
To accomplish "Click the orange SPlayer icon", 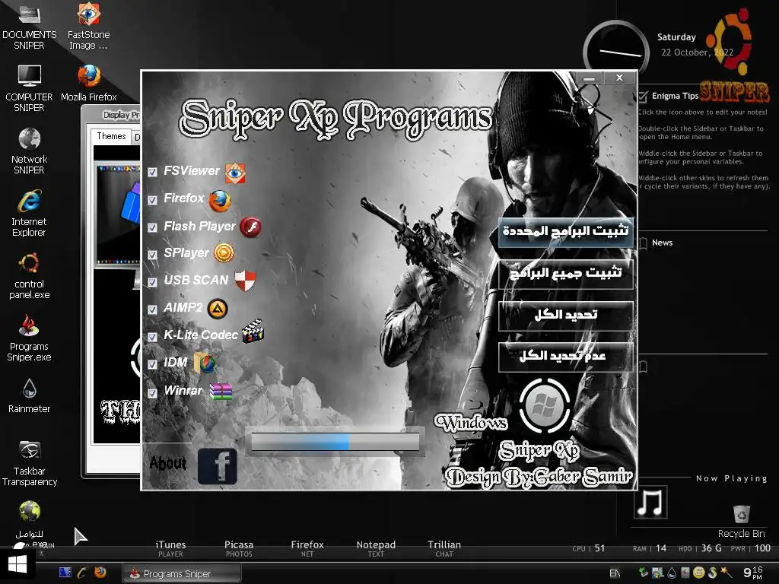I will tap(224, 253).
